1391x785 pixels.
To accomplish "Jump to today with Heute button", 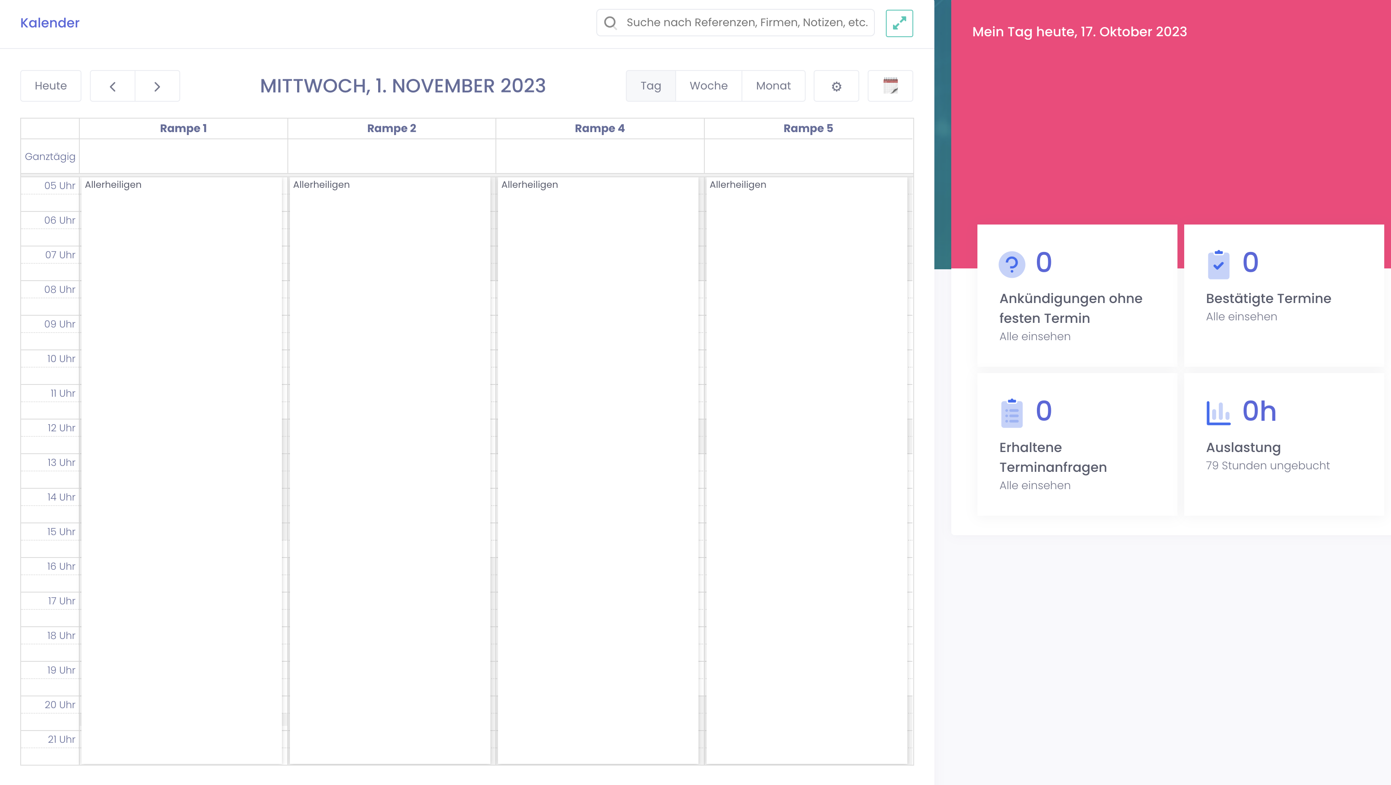I will [51, 86].
